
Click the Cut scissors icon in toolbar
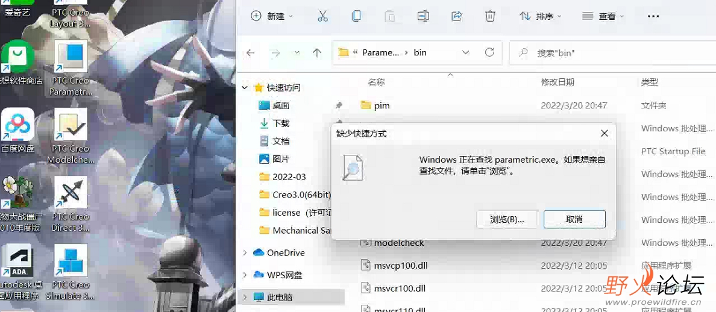(x=322, y=16)
